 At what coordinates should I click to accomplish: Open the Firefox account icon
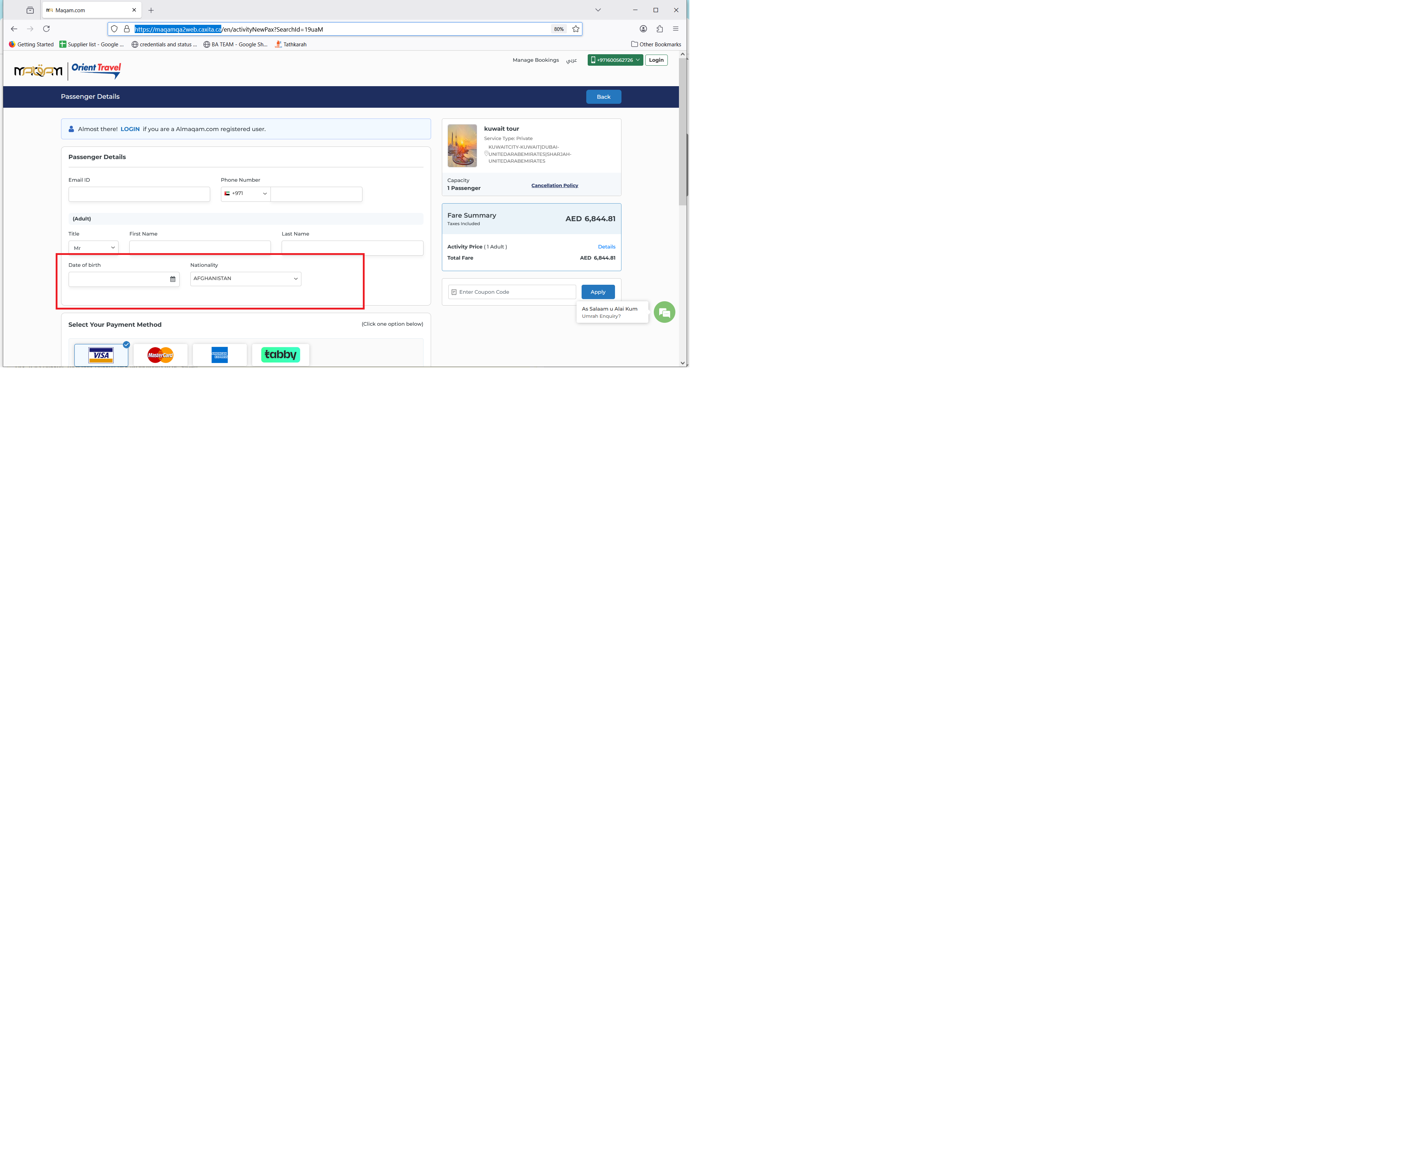[x=643, y=29]
